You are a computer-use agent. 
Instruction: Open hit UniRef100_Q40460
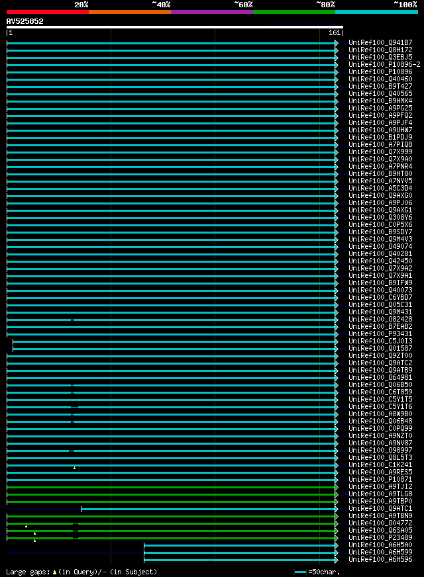pyautogui.click(x=380, y=79)
